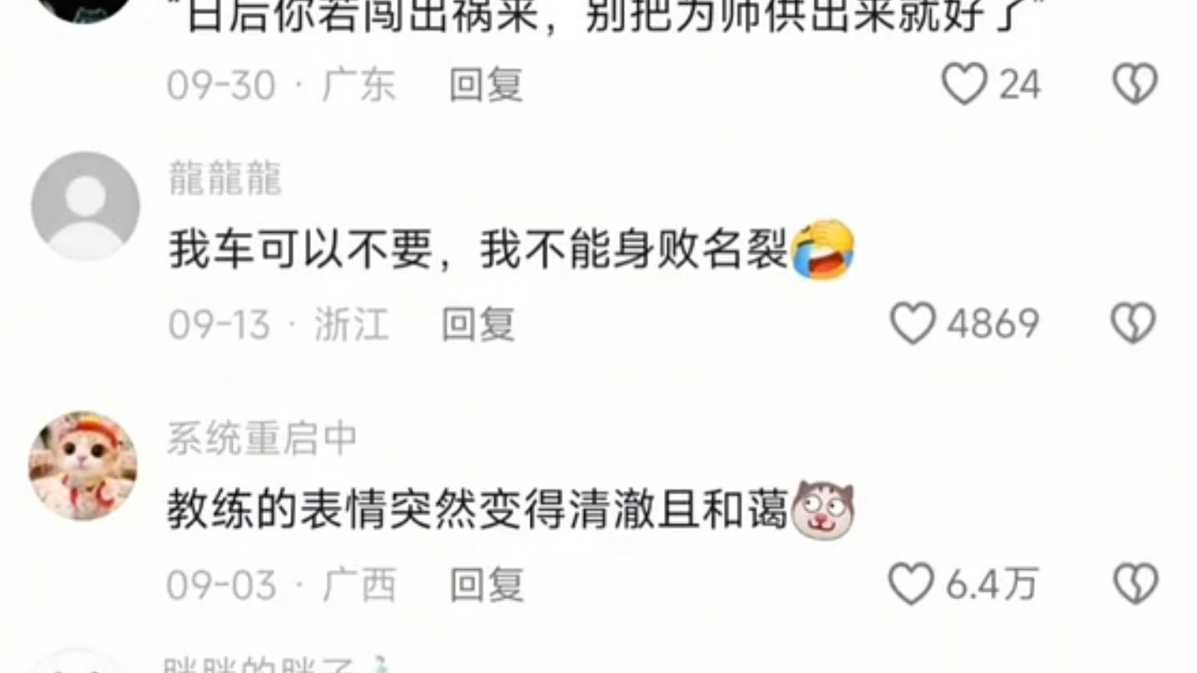Tap the 6.4万 like count
The height and width of the screenshot is (673, 1197).
(992, 583)
